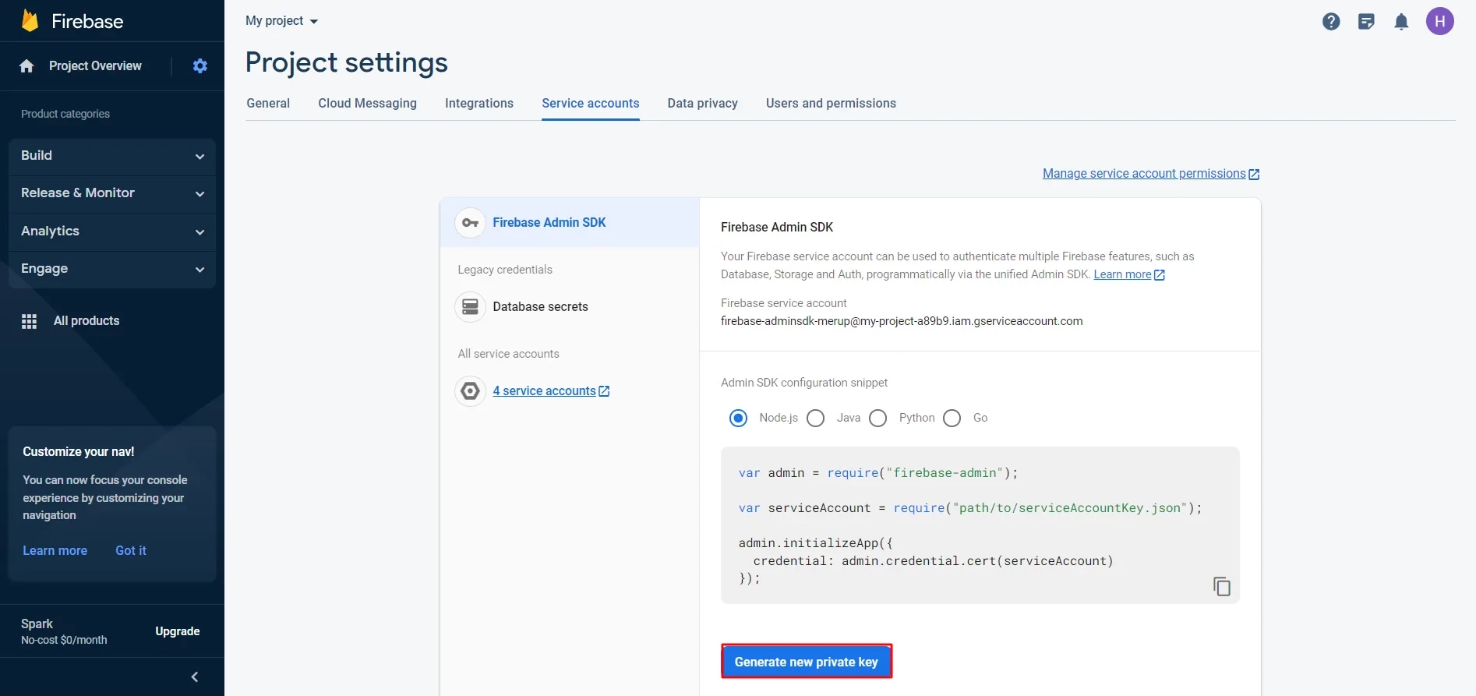Click the service accounts hexagon icon
This screenshot has width=1476, height=696.
pos(471,391)
